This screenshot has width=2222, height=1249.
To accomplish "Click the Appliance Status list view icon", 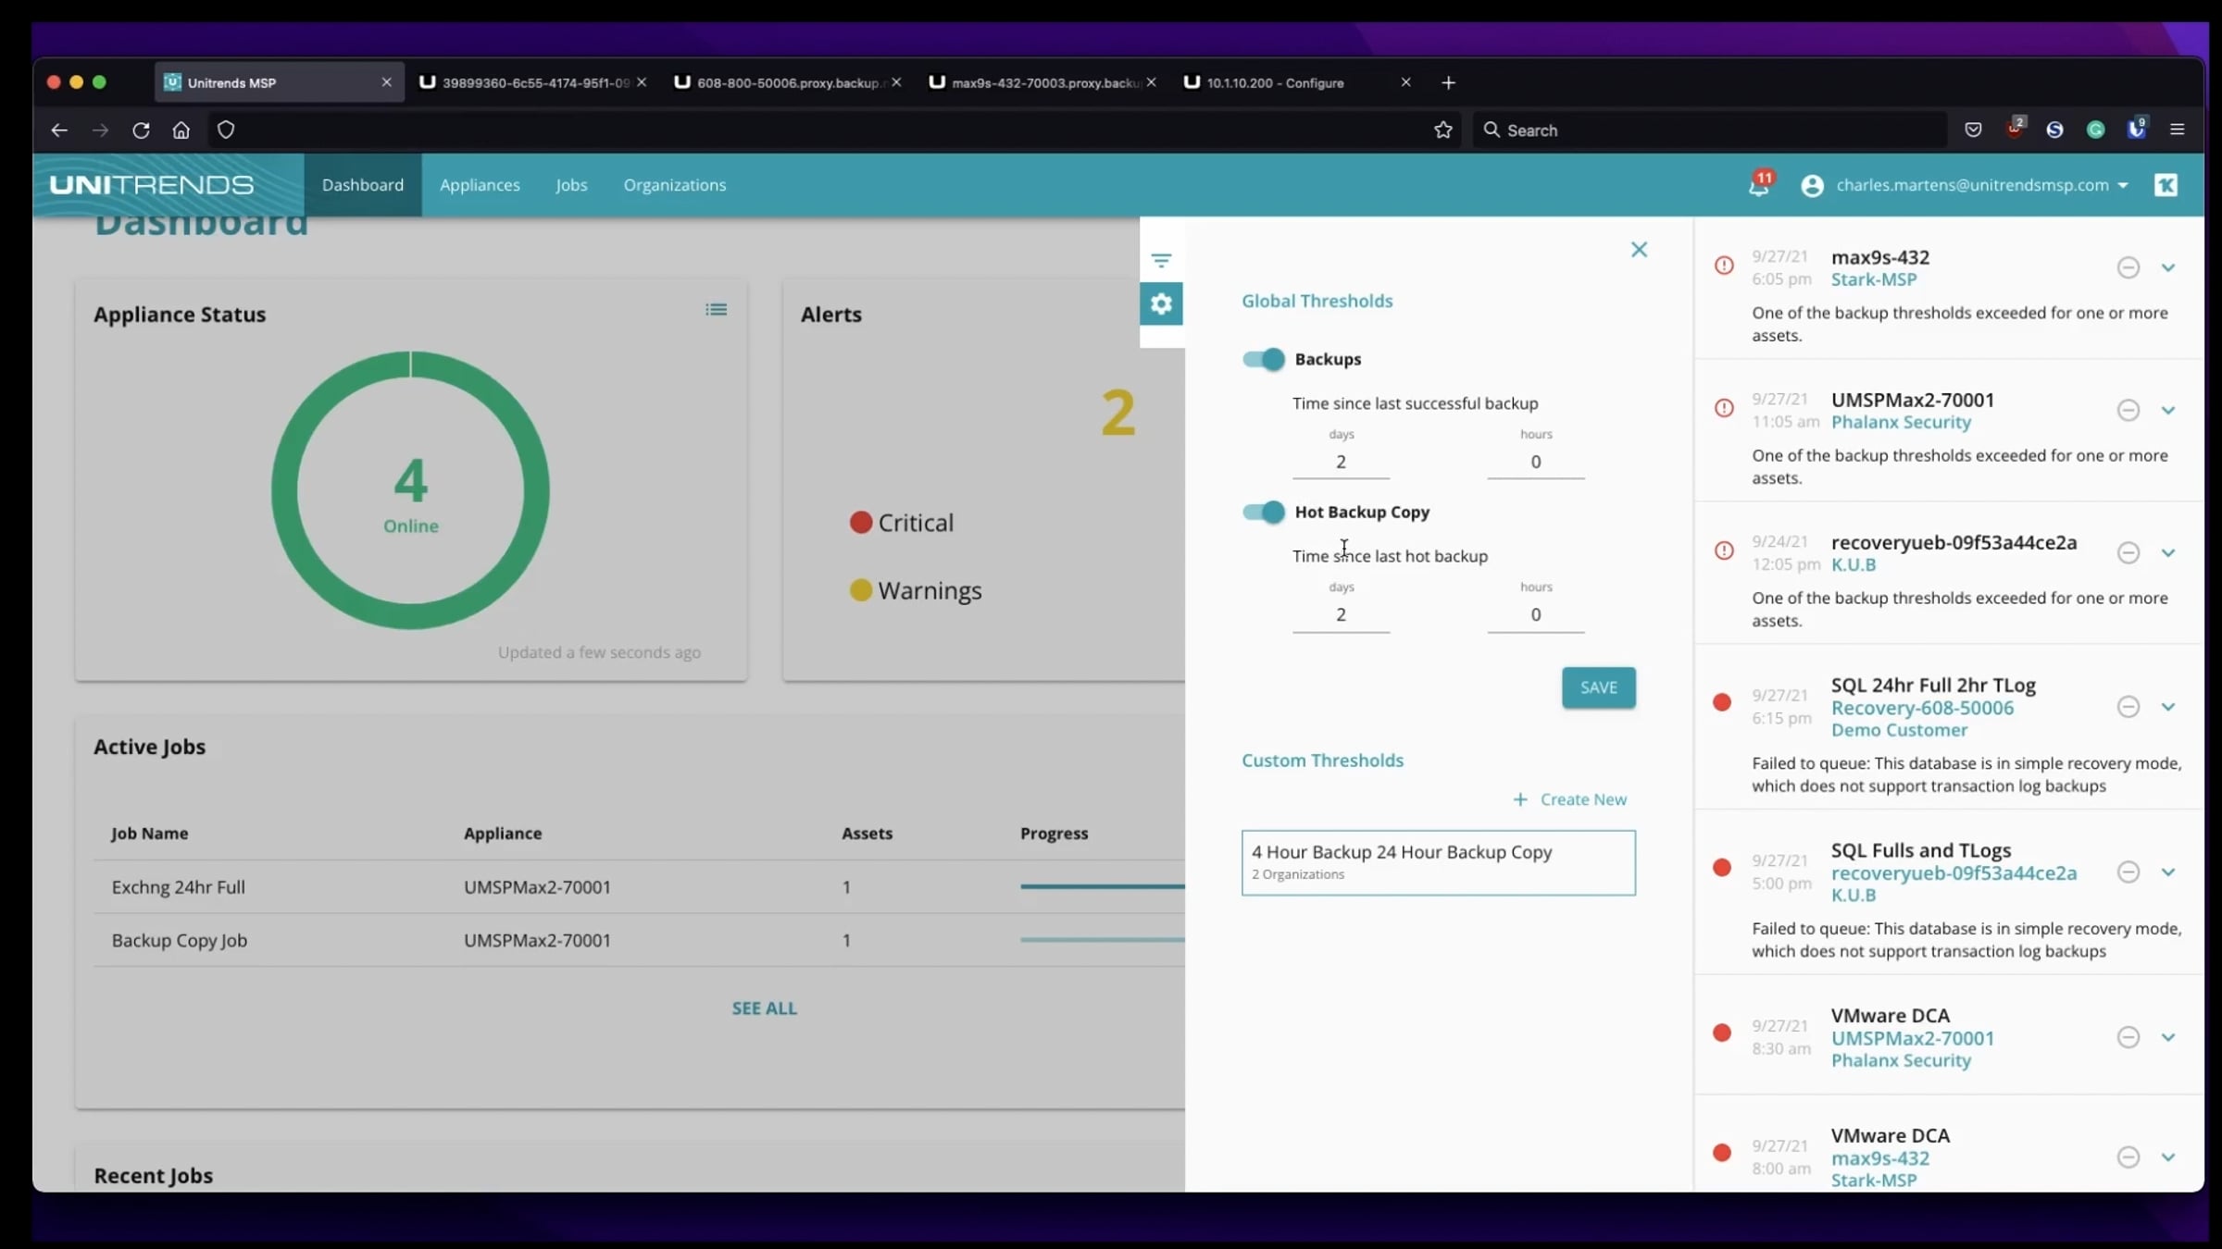I will (716, 310).
